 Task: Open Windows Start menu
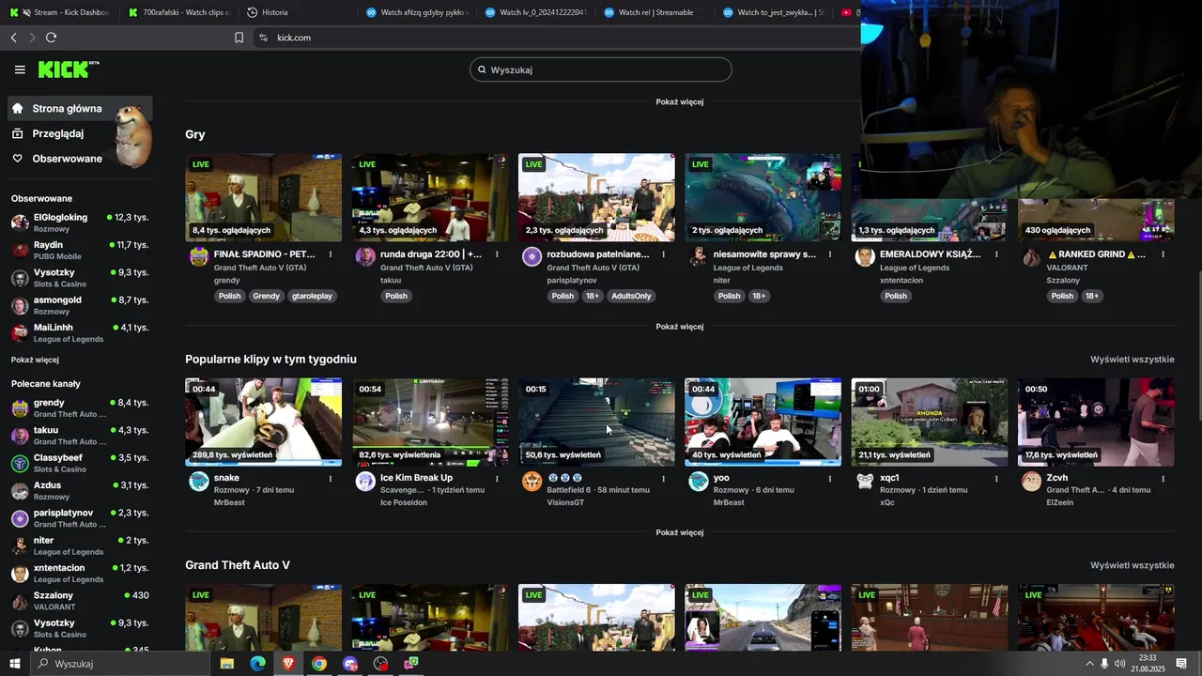(x=14, y=664)
